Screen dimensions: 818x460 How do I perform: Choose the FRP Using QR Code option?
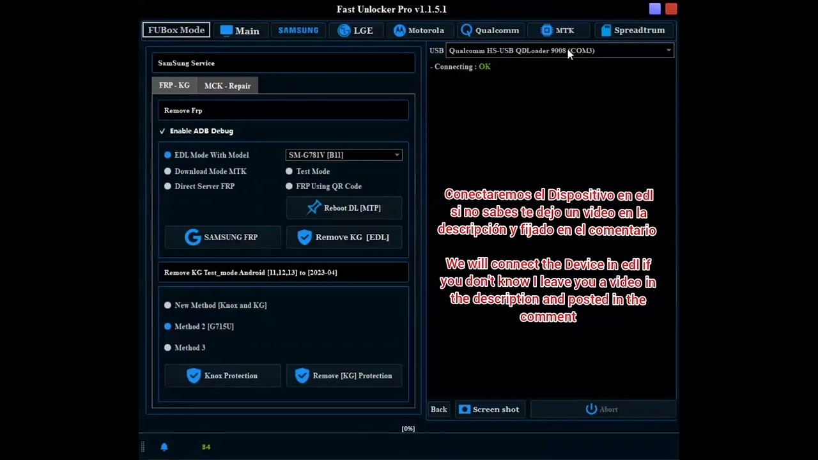click(x=289, y=187)
